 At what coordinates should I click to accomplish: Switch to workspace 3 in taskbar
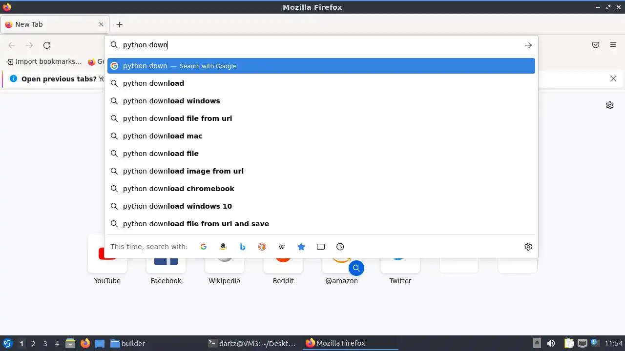click(45, 343)
